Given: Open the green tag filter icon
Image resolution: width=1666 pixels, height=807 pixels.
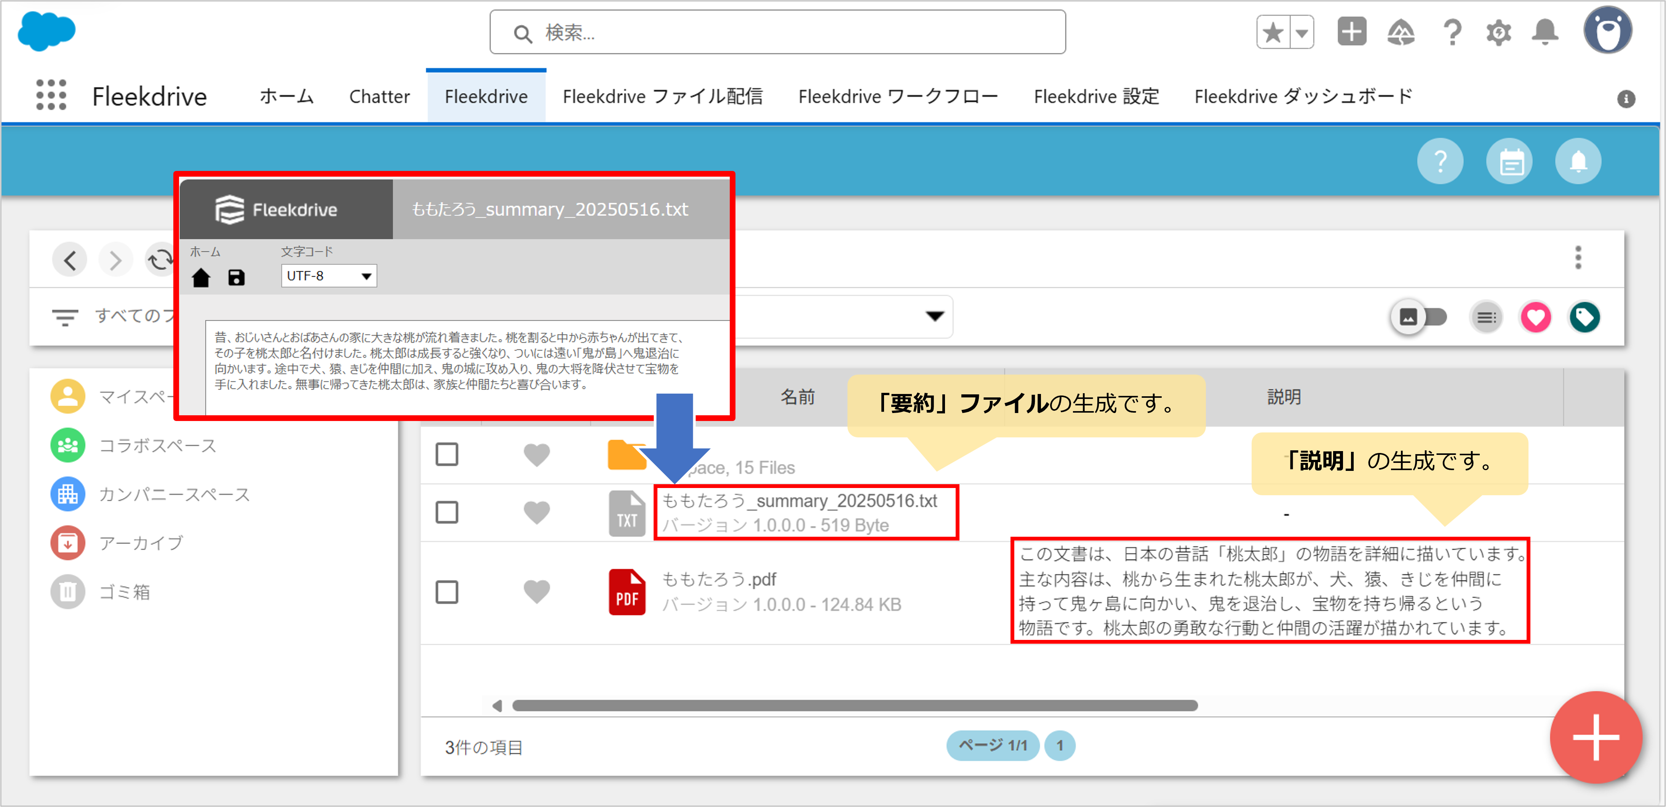Looking at the screenshot, I should 1584,317.
